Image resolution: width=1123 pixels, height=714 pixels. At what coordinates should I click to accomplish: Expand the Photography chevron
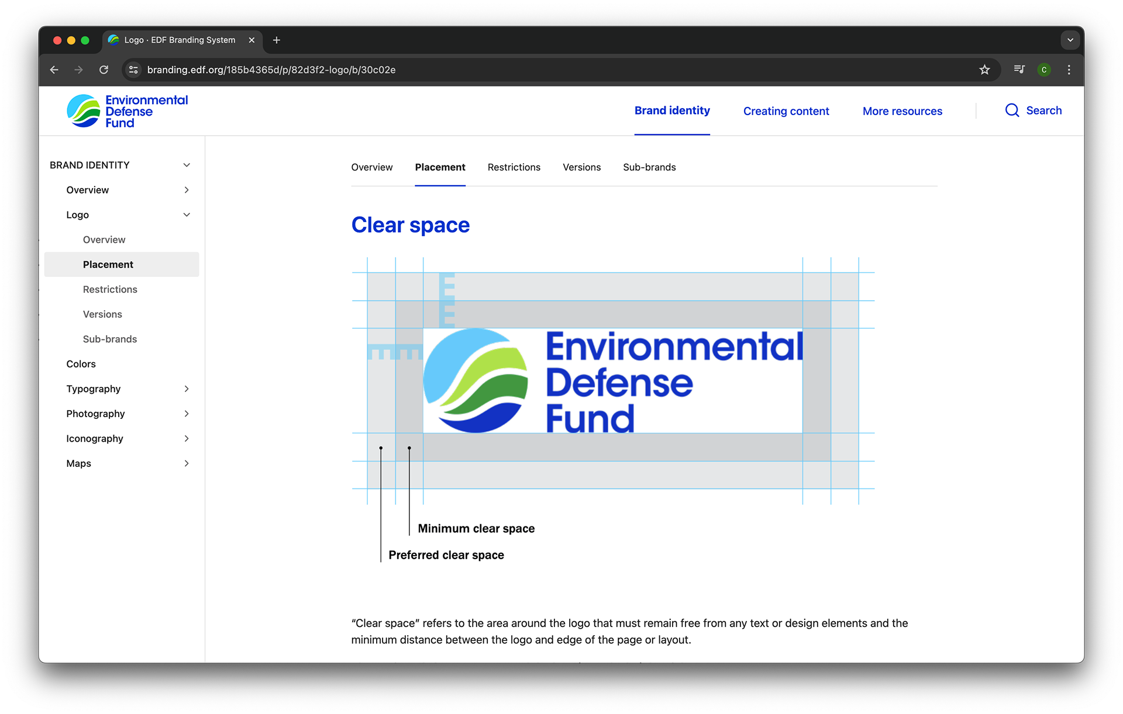click(187, 414)
